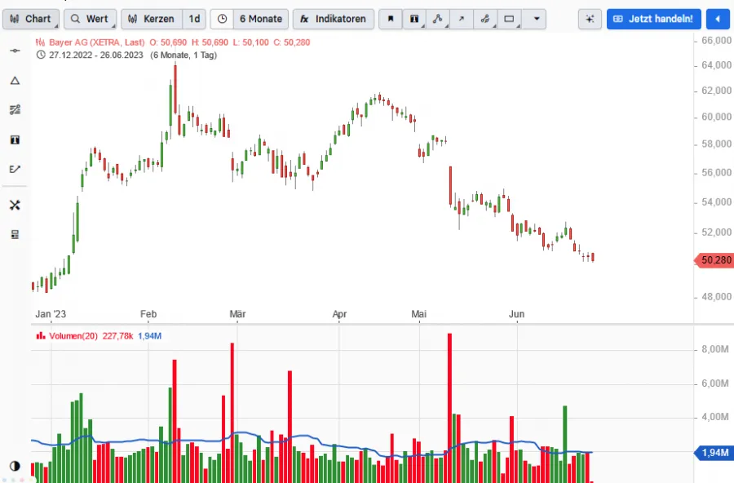
Task: Open the Chart type dropdown
Action: (x=31, y=19)
